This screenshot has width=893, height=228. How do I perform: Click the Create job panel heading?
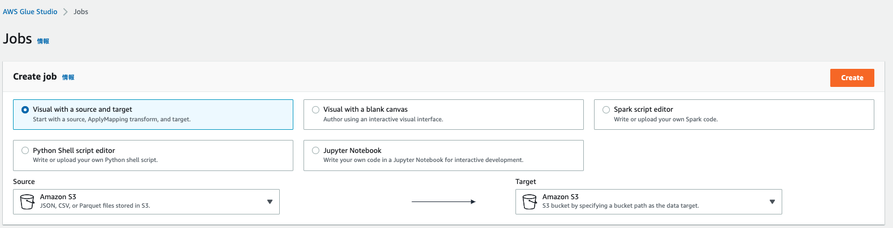pos(35,77)
